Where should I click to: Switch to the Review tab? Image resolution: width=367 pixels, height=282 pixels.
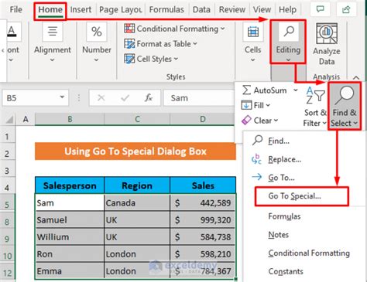[x=232, y=9]
